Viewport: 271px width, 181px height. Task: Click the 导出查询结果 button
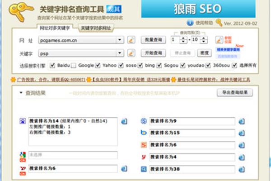pyautogui.click(x=235, y=92)
